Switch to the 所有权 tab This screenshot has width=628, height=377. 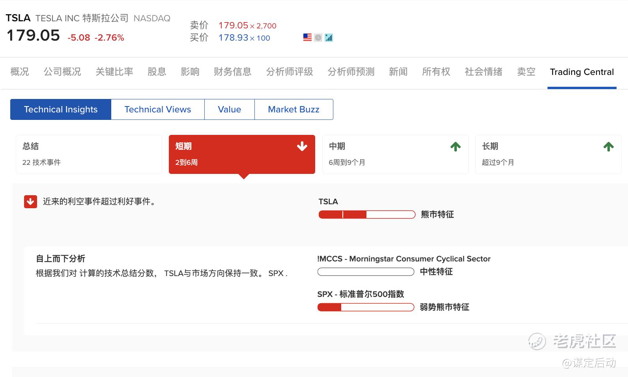point(436,72)
